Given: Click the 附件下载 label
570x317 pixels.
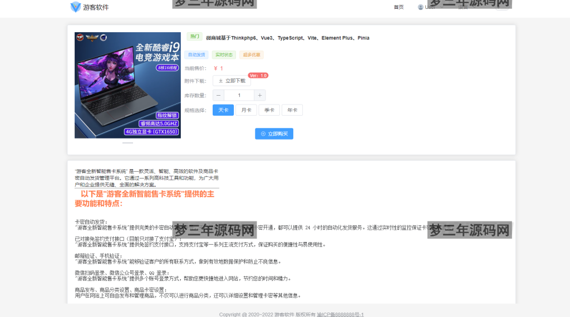Looking at the screenshot, I should (195, 81).
